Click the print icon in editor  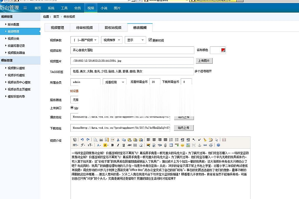[101, 140]
